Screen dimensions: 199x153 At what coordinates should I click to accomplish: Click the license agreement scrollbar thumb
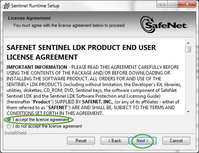188,49
